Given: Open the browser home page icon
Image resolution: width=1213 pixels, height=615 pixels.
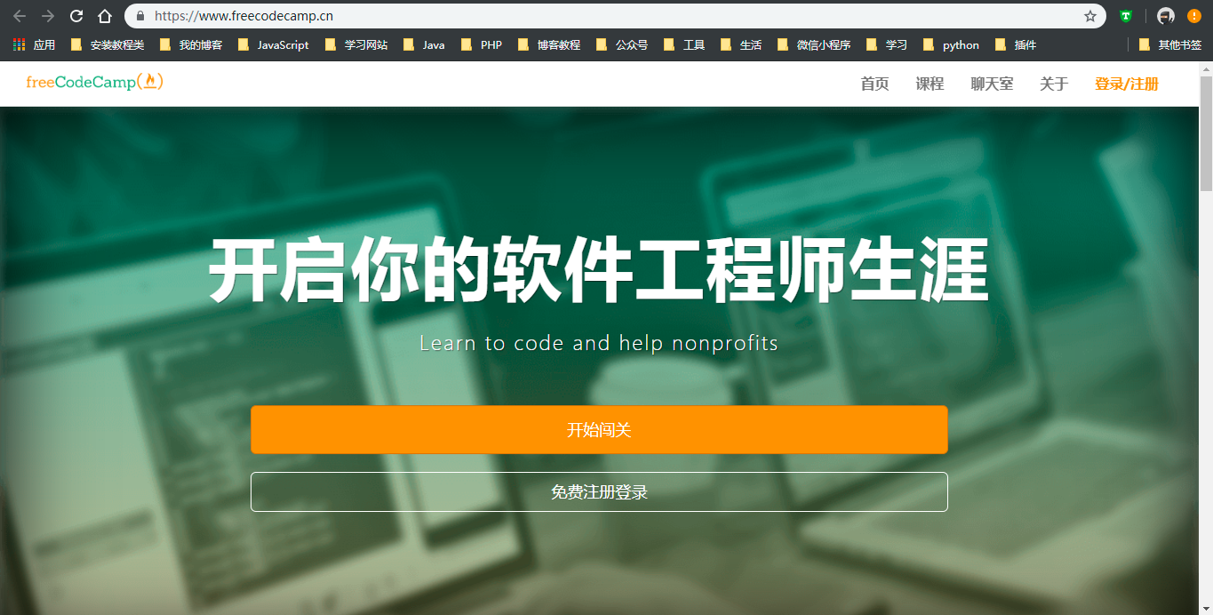Looking at the screenshot, I should (x=105, y=16).
